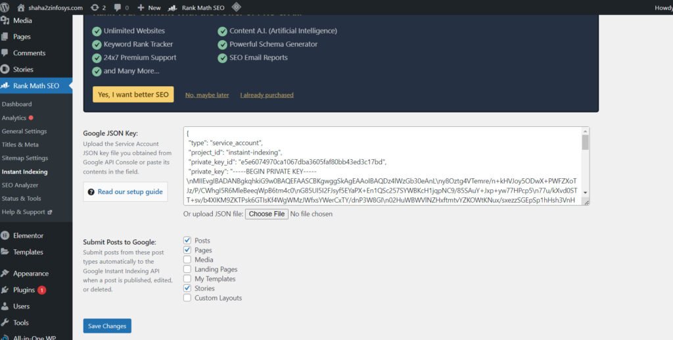Click green check beside Content A.I.
This screenshot has width=673, height=340.
[x=222, y=31]
